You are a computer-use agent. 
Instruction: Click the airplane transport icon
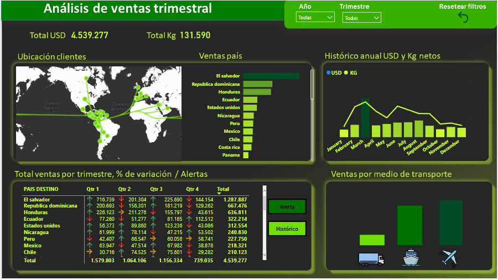point(448,257)
